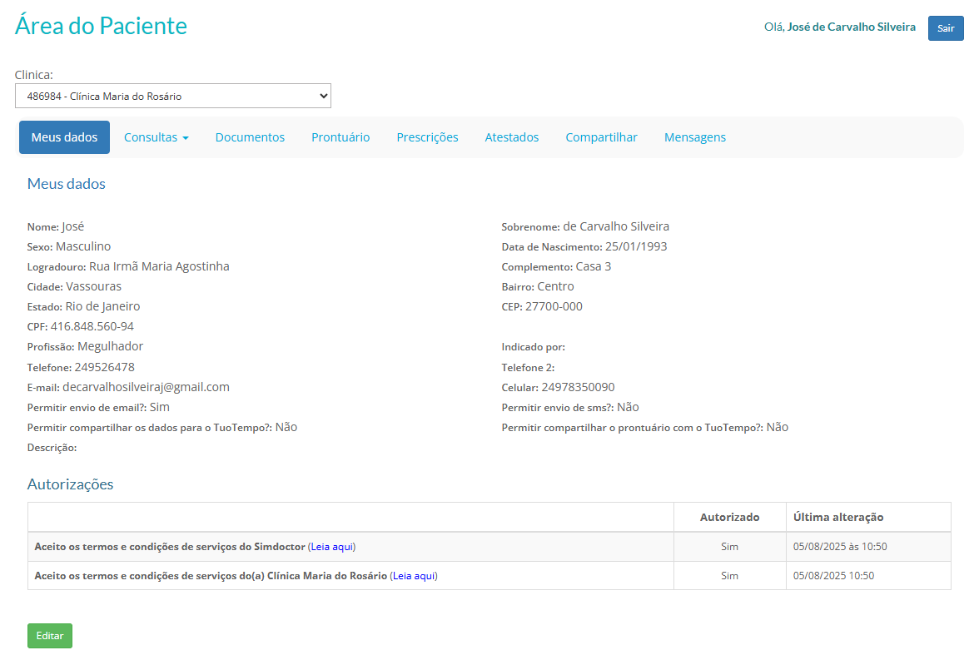
Task: Go to the Prontuário tab
Action: [340, 137]
